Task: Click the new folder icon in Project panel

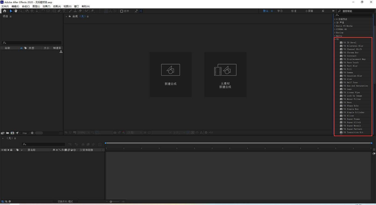Action: point(8,133)
